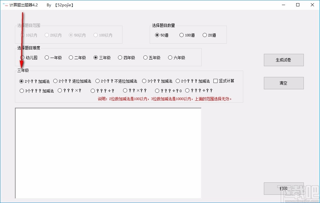Select 幼儿园 difficulty level
Image resolution: width=320 pixels, height=203 pixels.
click(22, 57)
